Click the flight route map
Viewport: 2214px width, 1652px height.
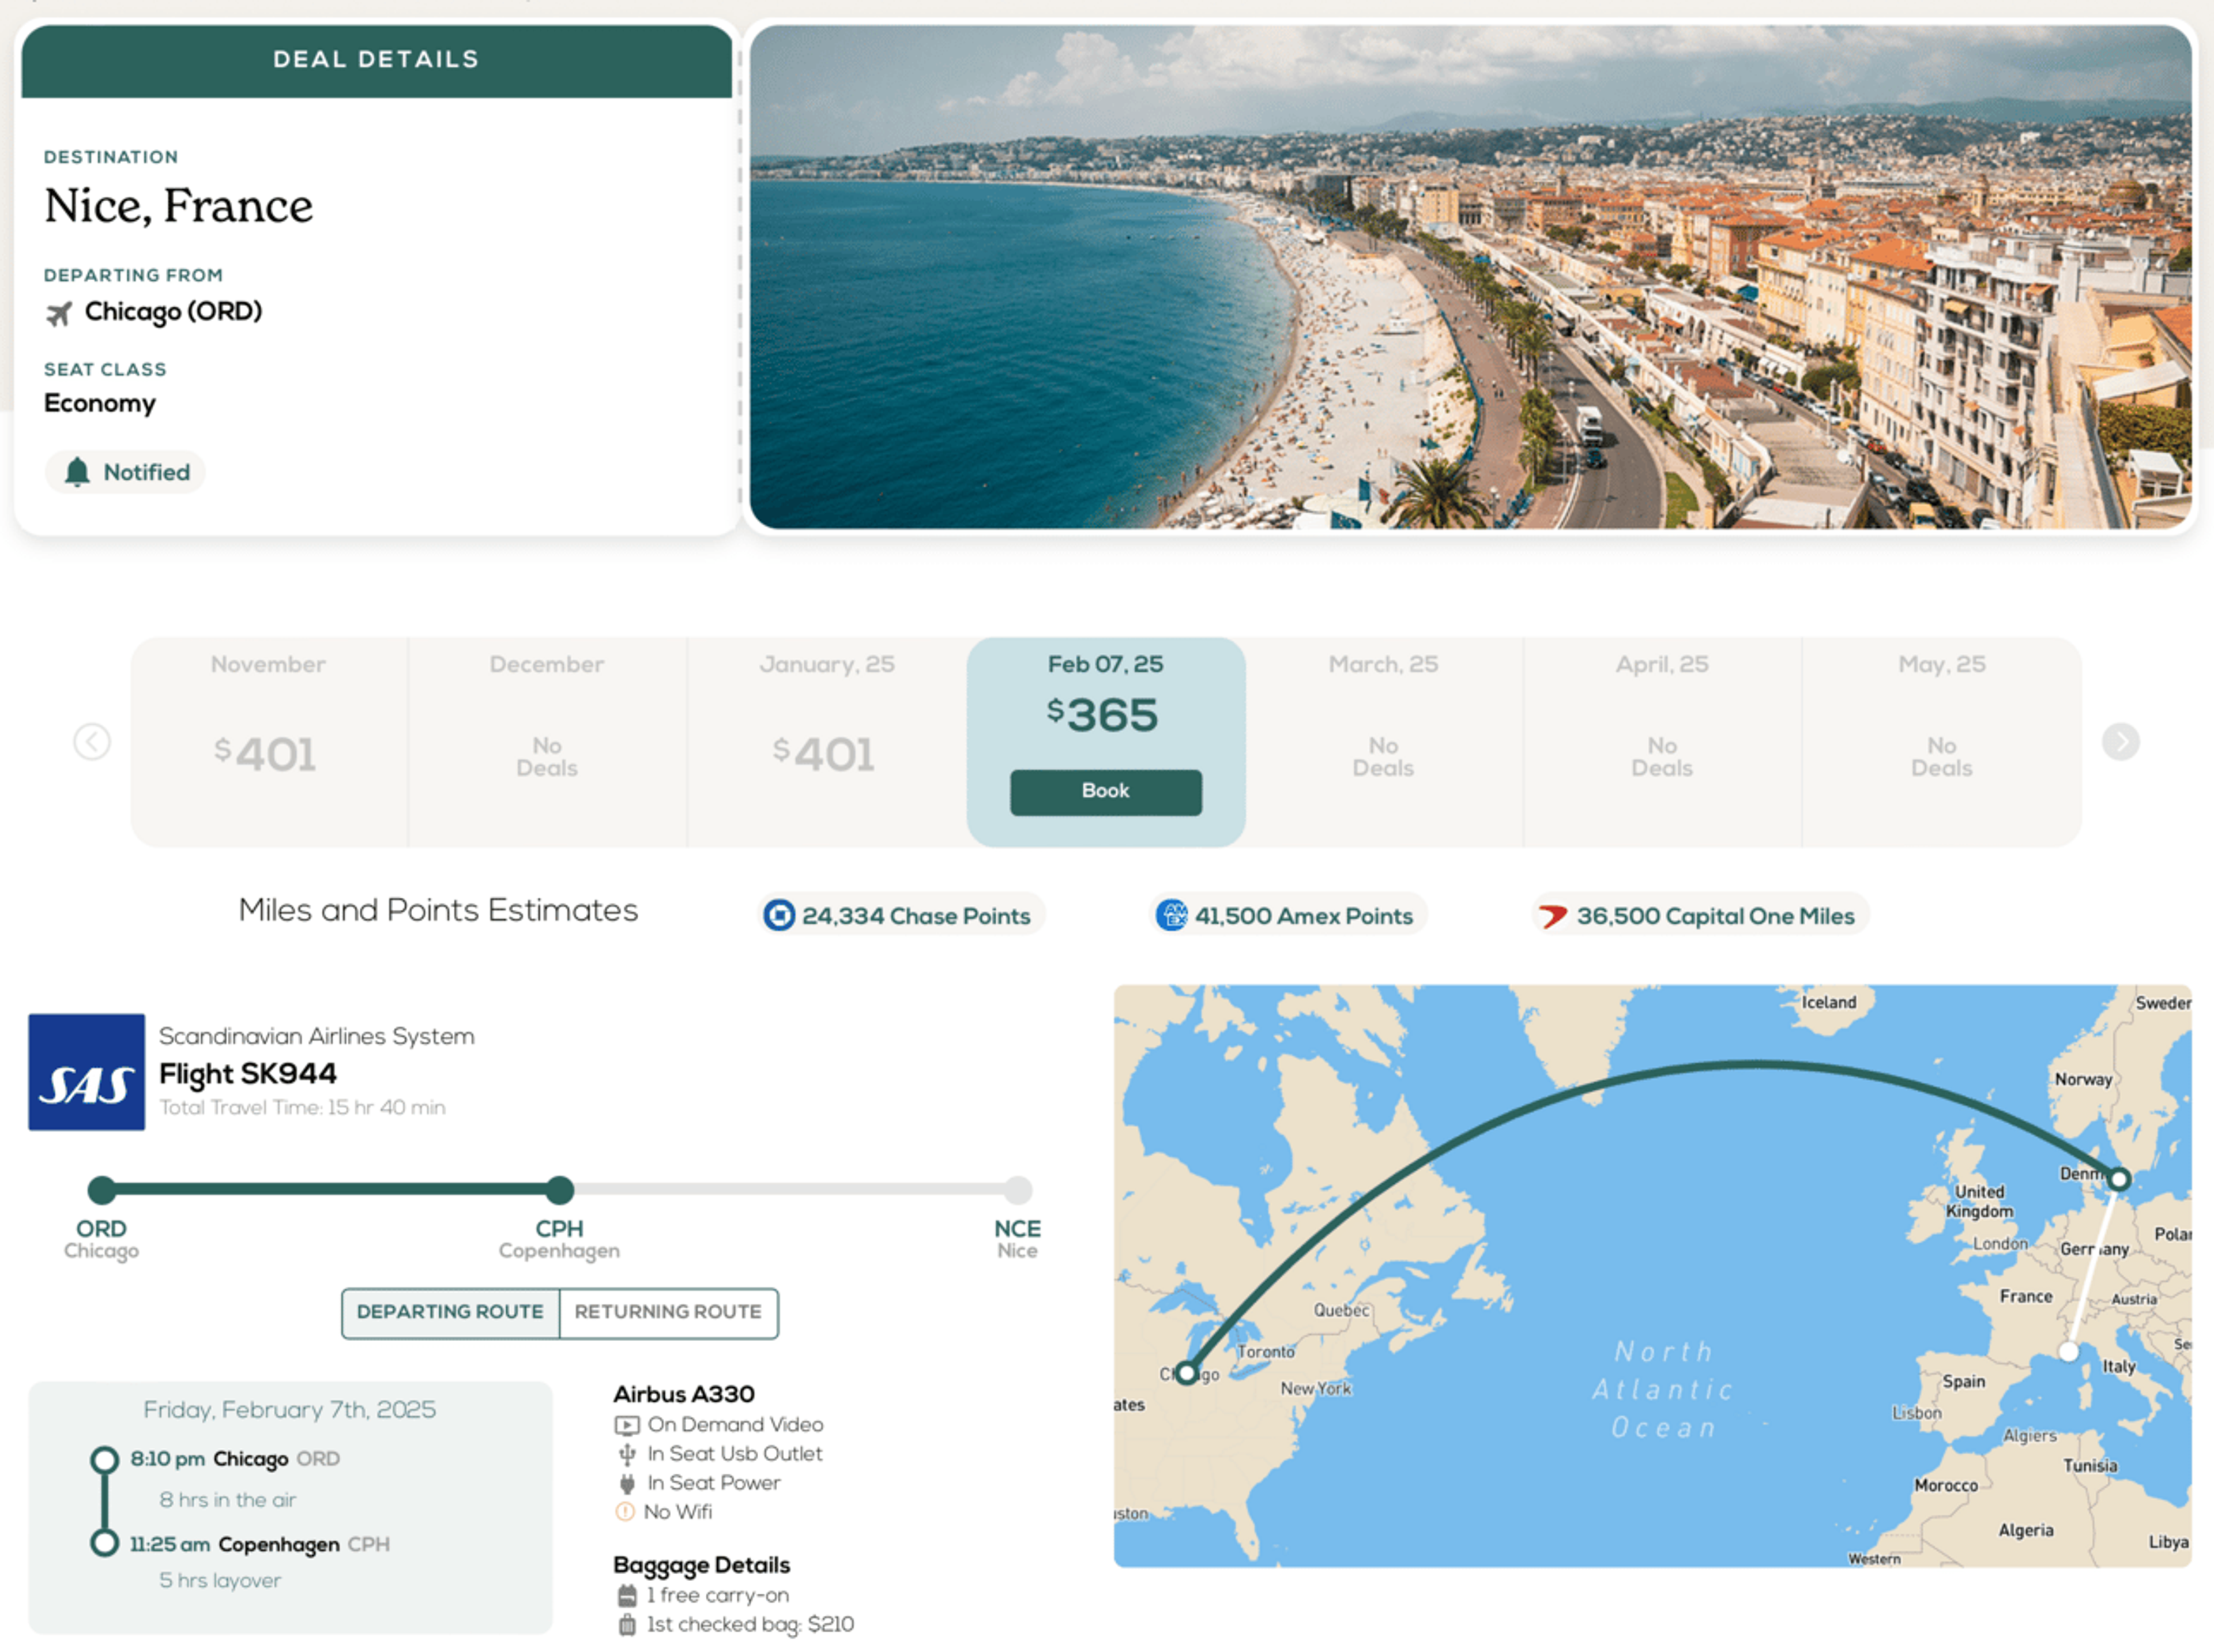coord(1652,1276)
